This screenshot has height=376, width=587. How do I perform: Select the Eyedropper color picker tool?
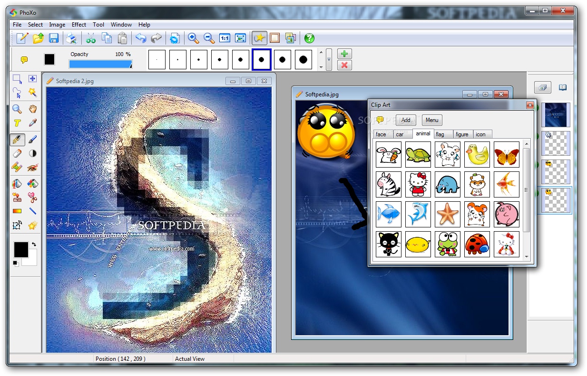[32, 123]
